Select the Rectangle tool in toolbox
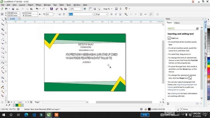The image size is (210, 118). pos(2,48)
